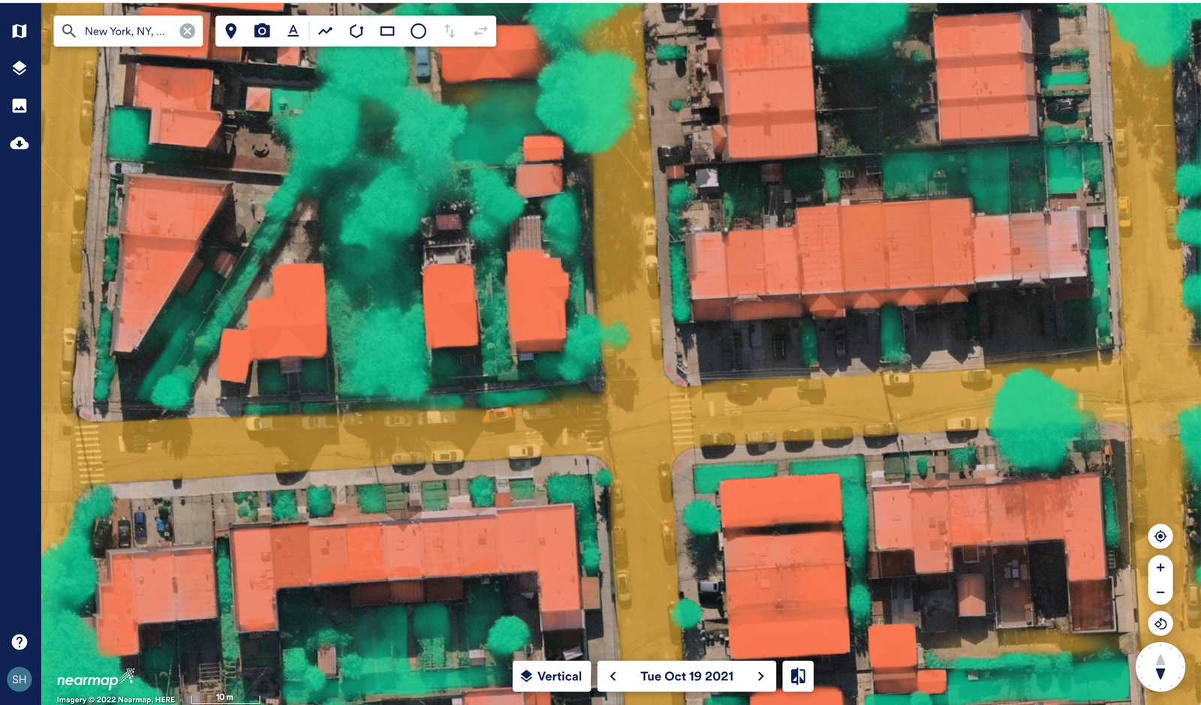This screenshot has height=705, width=1201.
Task: Advance to next imagery date with chevron
Action: [760, 676]
